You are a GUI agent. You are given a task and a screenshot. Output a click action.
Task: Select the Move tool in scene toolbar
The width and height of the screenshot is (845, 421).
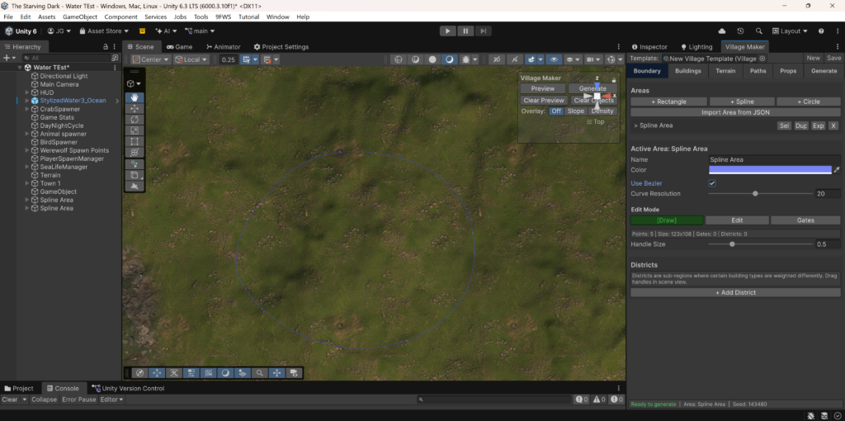(x=135, y=109)
